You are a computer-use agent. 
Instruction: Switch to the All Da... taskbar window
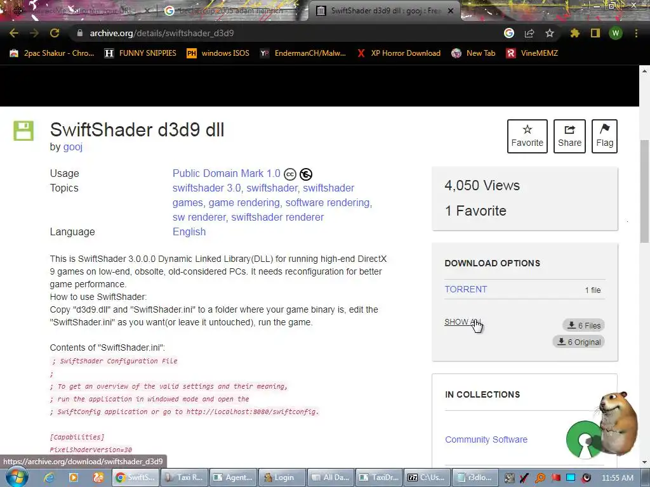pyautogui.click(x=330, y=477)
